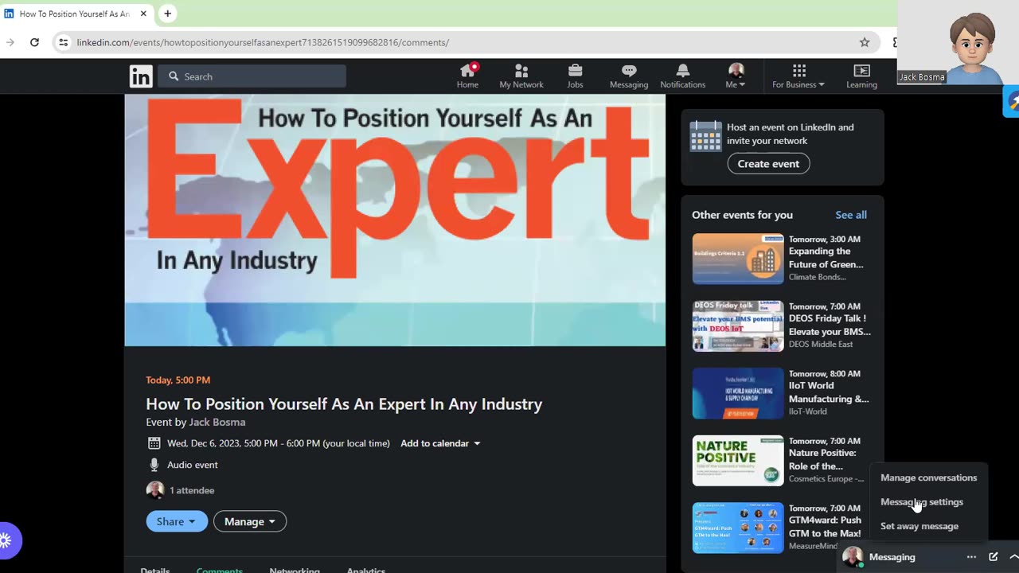The width and height of the screenshot is (1019, 573).
Task: Click the 'Today, 5:00 PM' text
Action: pos(178,380)
